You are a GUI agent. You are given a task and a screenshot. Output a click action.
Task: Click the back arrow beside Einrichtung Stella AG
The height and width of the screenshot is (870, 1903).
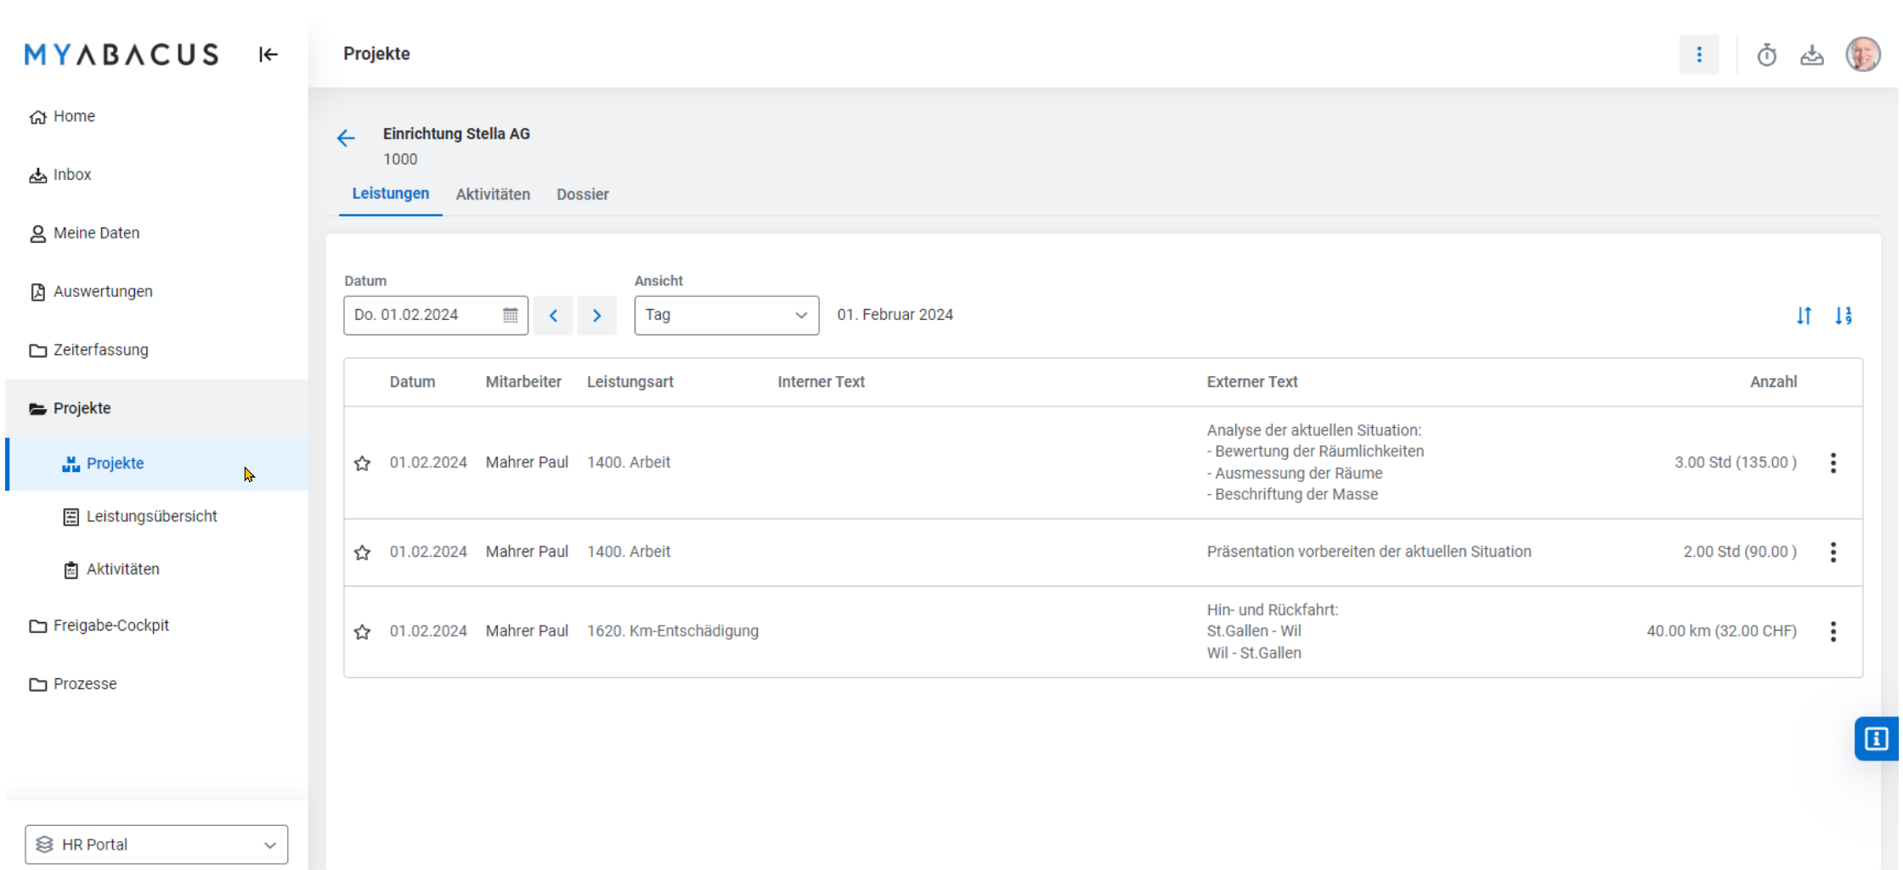pyautogui.click(x=346, y=138)
